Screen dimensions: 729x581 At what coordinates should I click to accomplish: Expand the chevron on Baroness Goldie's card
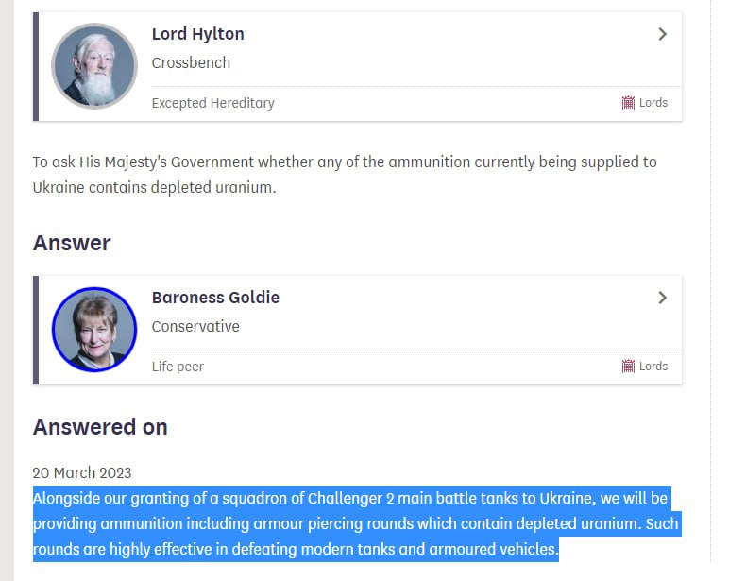click(x=662, y=298)
